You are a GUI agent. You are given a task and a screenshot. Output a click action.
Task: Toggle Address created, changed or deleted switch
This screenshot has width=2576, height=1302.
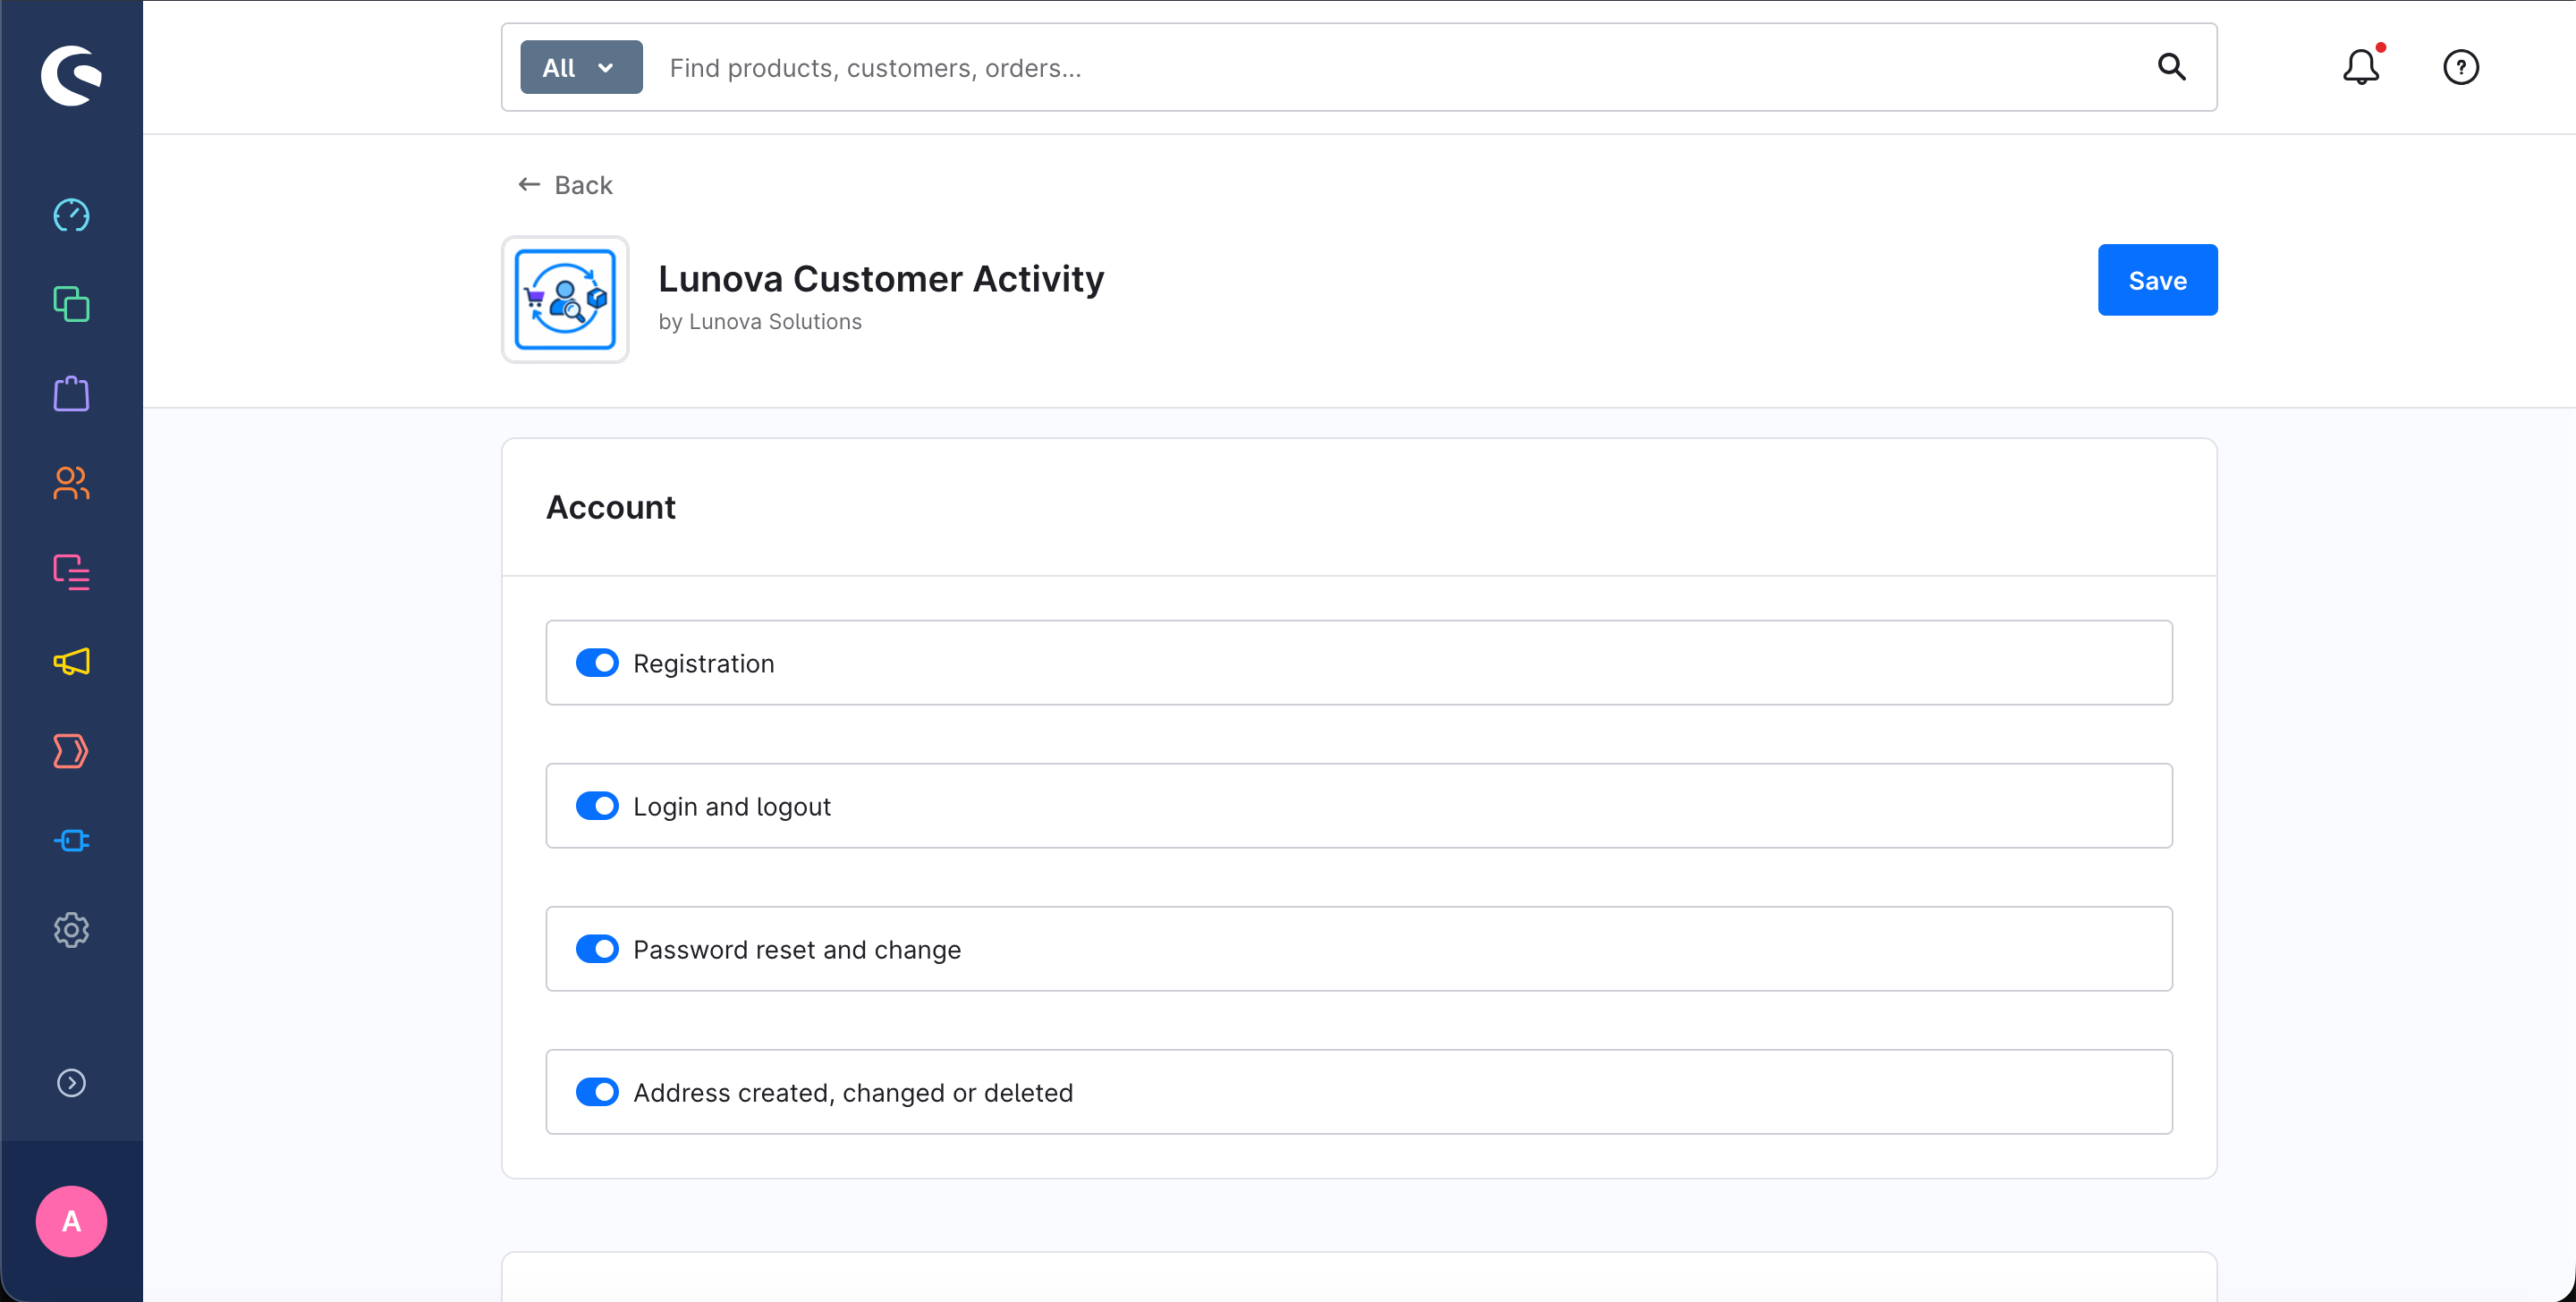(597, 1092)
